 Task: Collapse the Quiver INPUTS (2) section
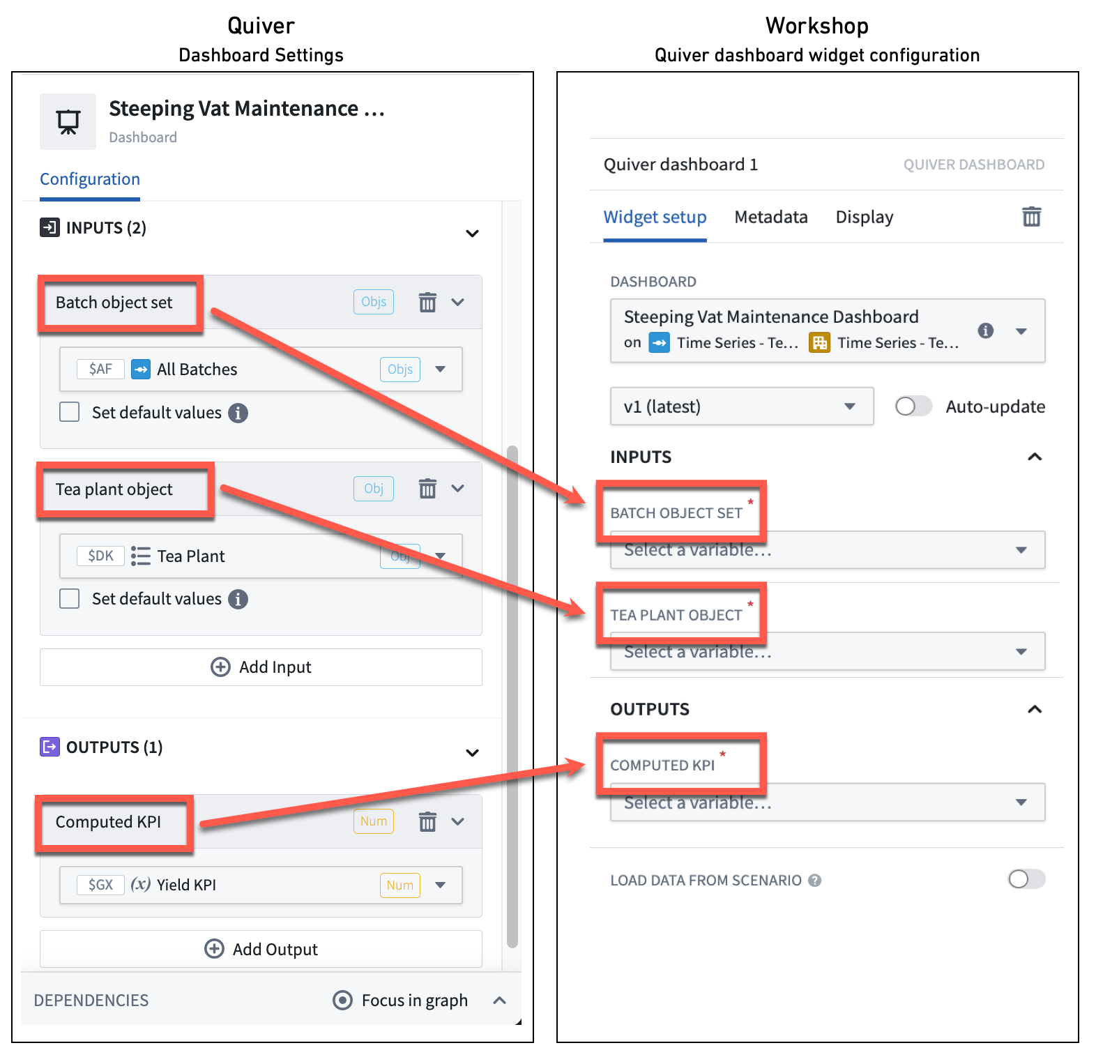(x=472, y=233)
